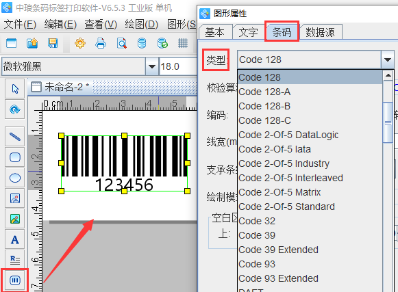Open print preview magnifier icon
The height and width of the screenshot is (292, 398).
(x=121, y=43)
